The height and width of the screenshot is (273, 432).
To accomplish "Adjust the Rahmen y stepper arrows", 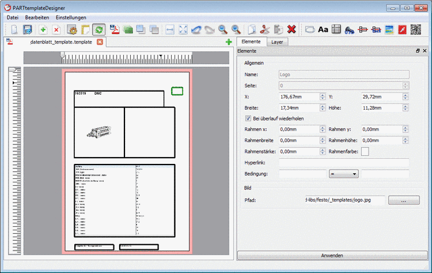I will click(x=406, y=129).
